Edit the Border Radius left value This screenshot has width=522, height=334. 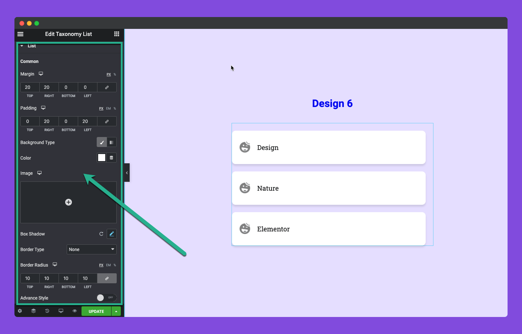(x=88, y=278)
